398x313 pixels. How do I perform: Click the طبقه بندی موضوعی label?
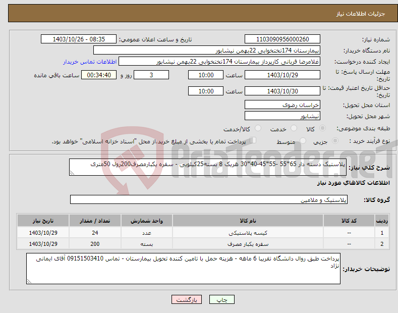(363, 129)
